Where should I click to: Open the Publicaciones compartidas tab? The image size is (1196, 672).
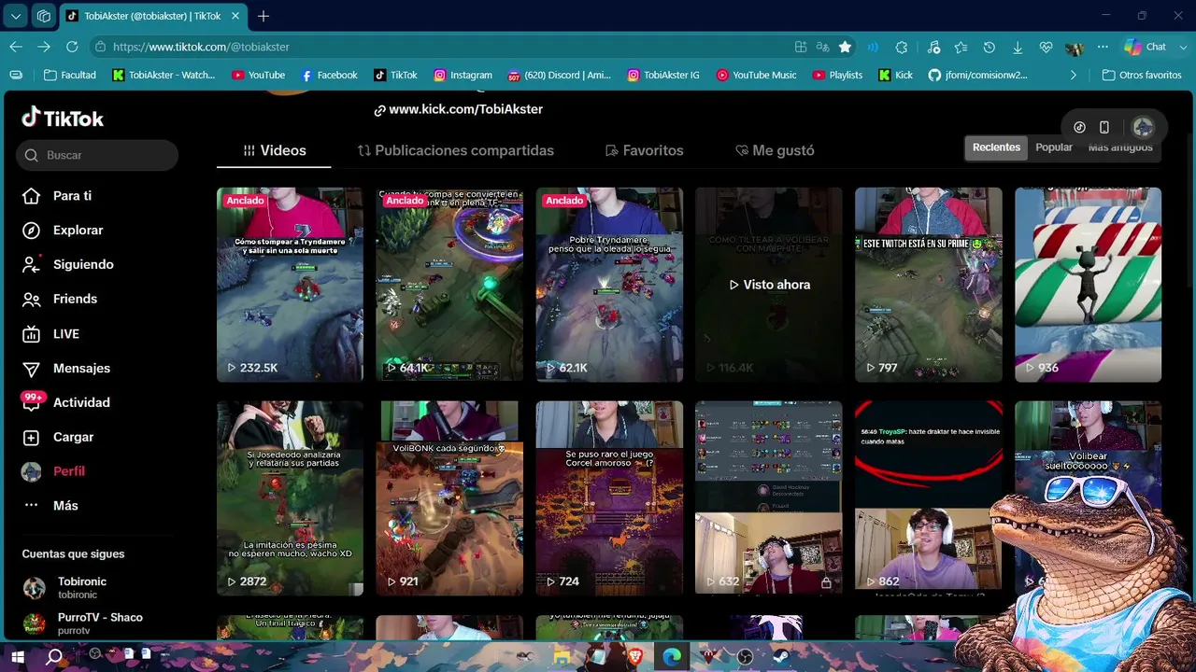[x=455, y=150]
